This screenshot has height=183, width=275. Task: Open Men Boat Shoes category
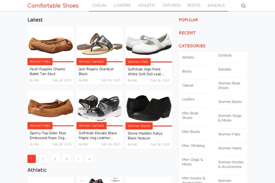[x=190, y=115]
